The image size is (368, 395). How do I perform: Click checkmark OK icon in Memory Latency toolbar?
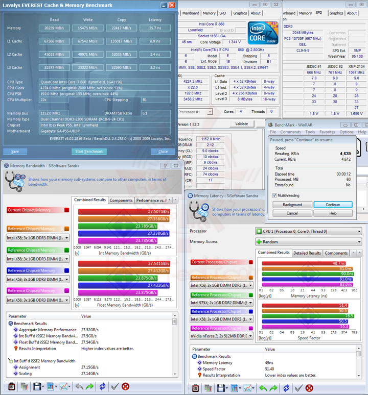pyautogui.click(x=298, y=388)
